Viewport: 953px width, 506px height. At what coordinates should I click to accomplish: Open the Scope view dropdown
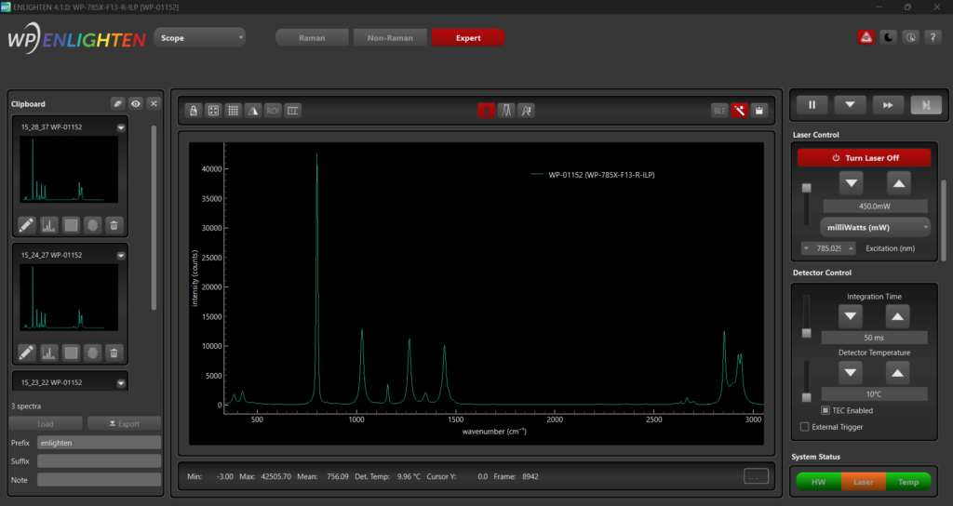coord(201,38)
